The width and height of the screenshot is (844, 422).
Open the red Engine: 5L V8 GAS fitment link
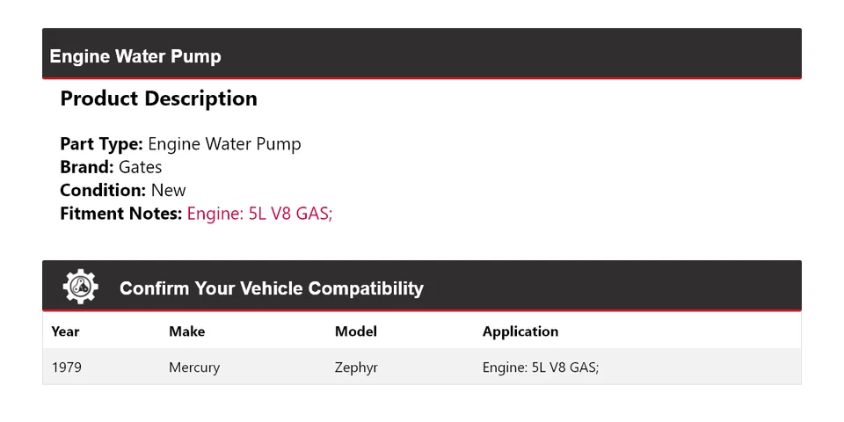(x=259, y=213)
